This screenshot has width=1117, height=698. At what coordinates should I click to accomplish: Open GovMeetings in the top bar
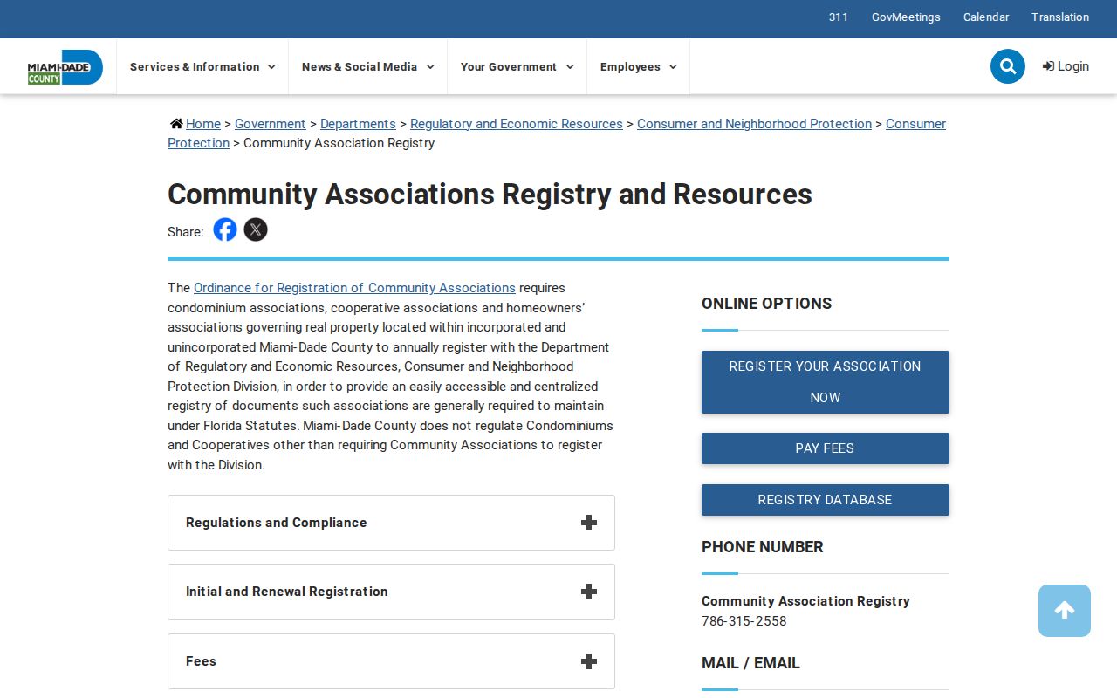click(906, 17)
